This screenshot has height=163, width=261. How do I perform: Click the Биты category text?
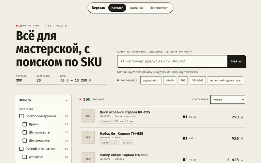pos(118,138)
